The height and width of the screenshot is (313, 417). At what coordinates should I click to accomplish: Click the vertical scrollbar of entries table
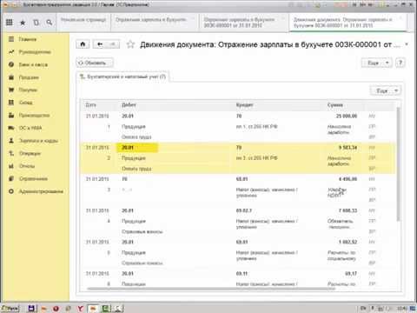[398, 163]
